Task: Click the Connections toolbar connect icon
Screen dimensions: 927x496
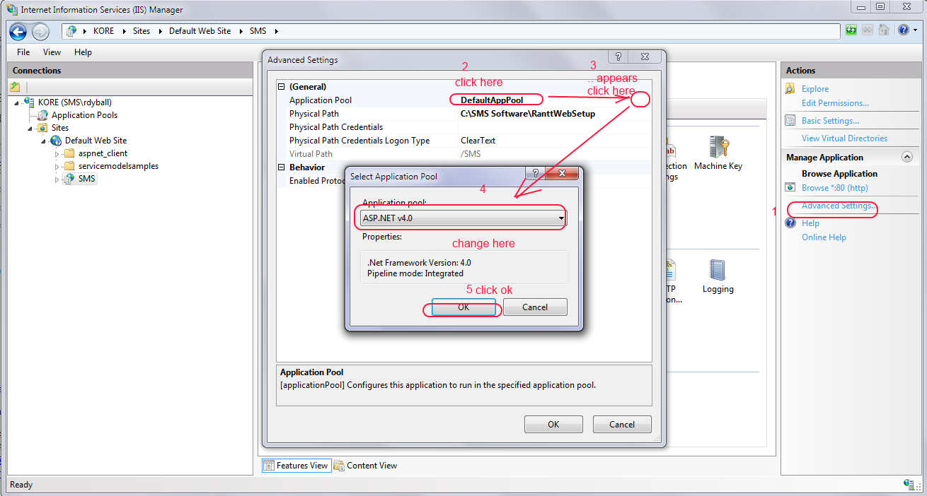Action: click(x=15, y=87)
